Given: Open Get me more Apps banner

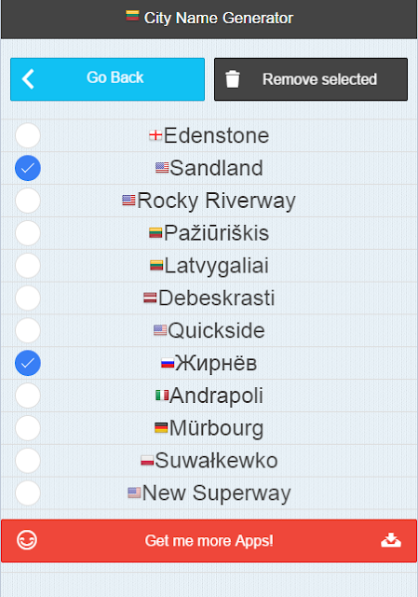Looking at the screenshot, I should [x=209, y=541].
